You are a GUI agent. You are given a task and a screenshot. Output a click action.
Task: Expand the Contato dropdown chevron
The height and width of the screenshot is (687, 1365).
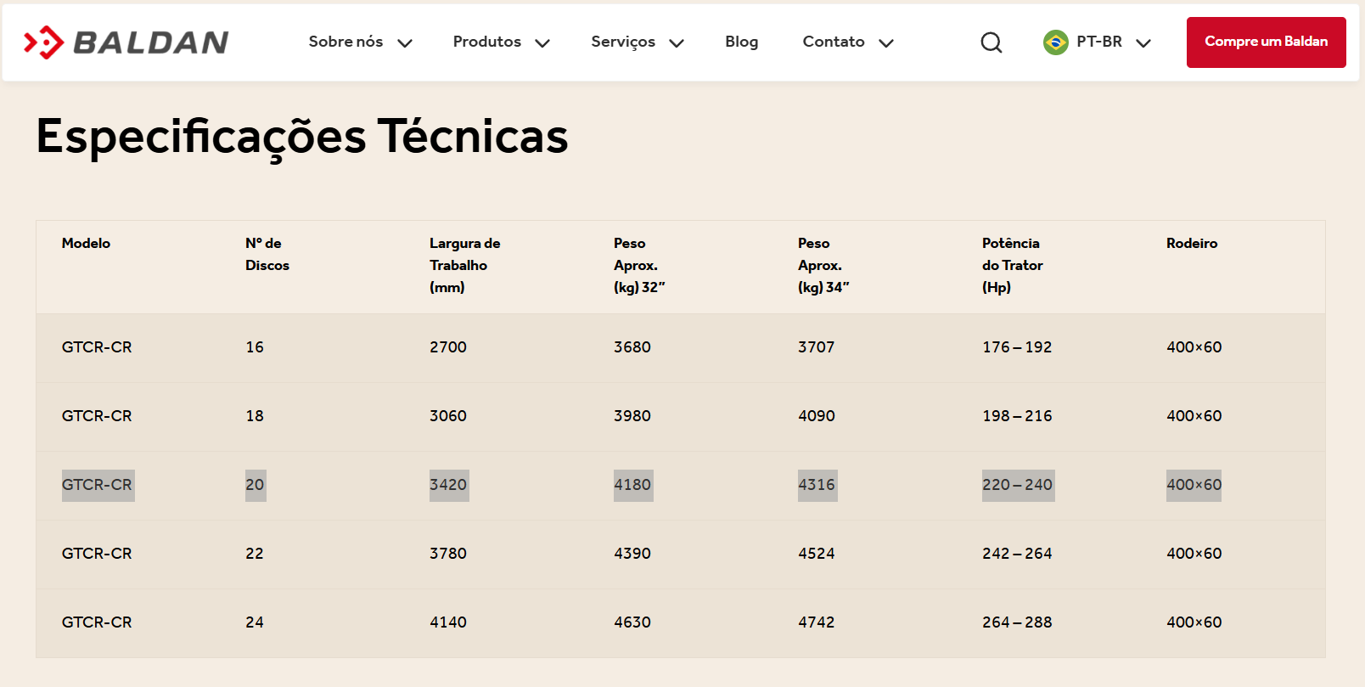point(886,43)
